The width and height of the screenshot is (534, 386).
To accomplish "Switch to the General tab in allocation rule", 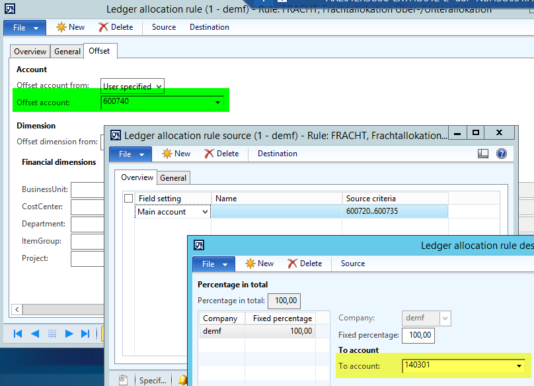I will 67,52.
